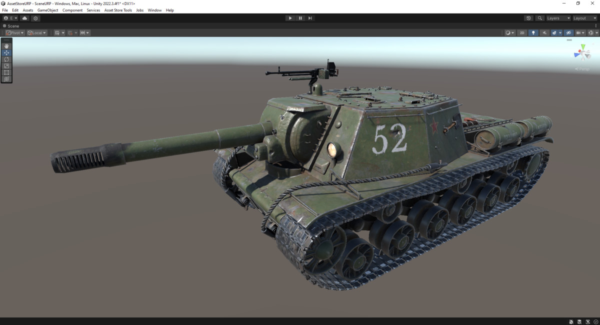600x325 pixels.
Task: Select the Rect tool
Action: coord(6,72)
